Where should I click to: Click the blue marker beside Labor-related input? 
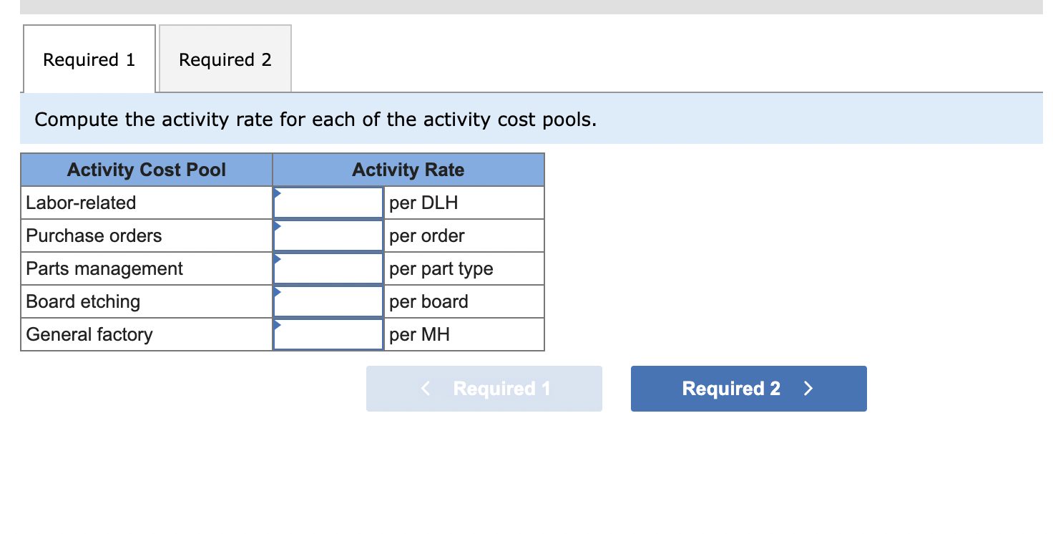pos(276,193)
